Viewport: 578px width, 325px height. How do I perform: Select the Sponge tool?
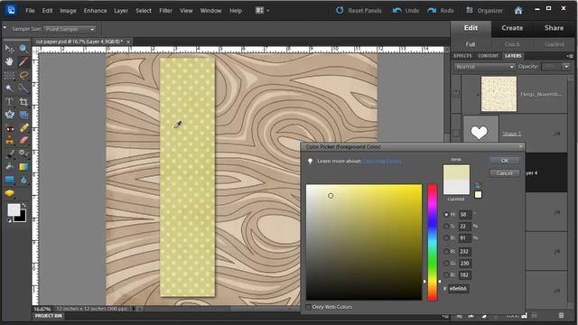coord(9,193)
